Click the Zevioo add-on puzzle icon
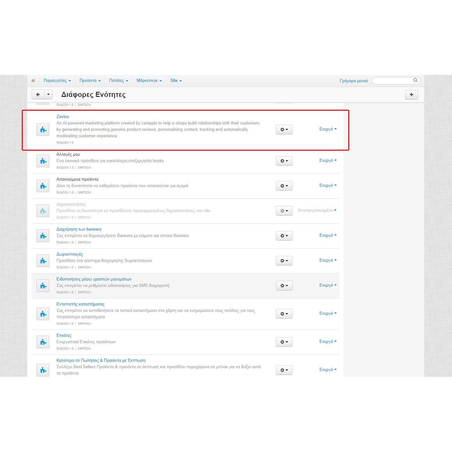 point(43,130)
